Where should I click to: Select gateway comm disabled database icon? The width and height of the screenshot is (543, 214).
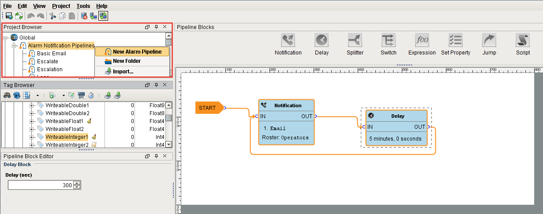coord(84,16)
